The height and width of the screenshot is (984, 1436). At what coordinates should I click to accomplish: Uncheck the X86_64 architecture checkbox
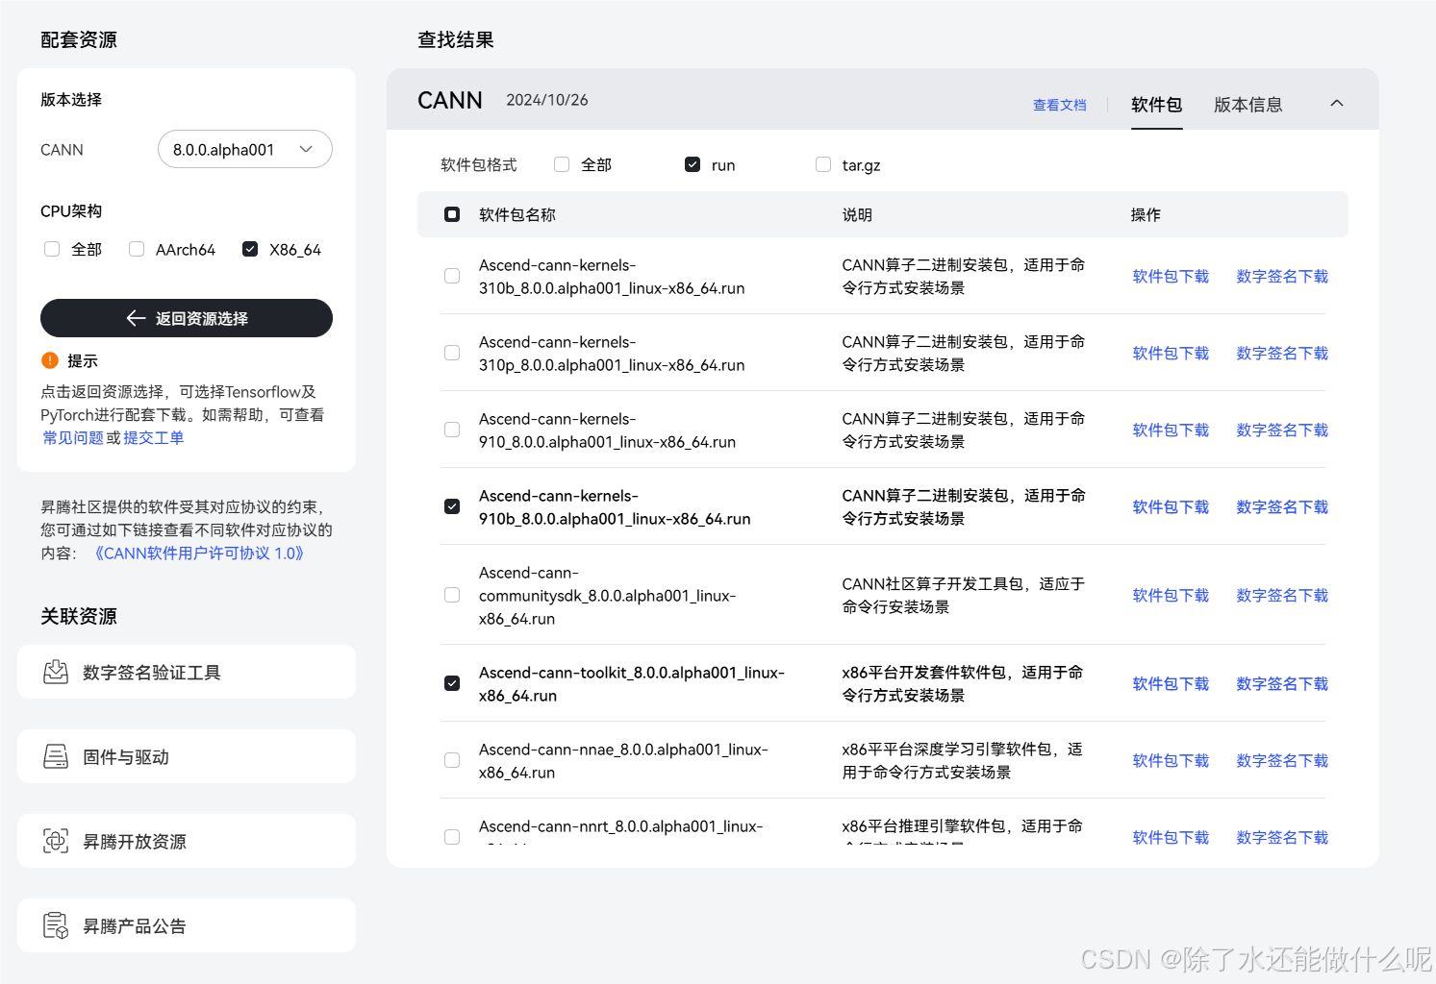pyautogui.click(x=250, y=249)
